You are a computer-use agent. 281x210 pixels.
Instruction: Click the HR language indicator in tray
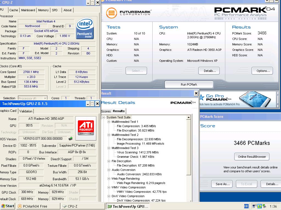click(x=246, y=206)
